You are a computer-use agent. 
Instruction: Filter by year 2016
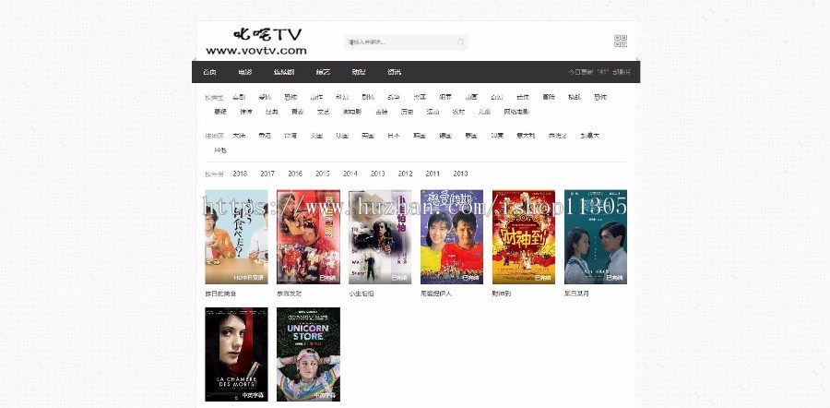click(295, 174)
